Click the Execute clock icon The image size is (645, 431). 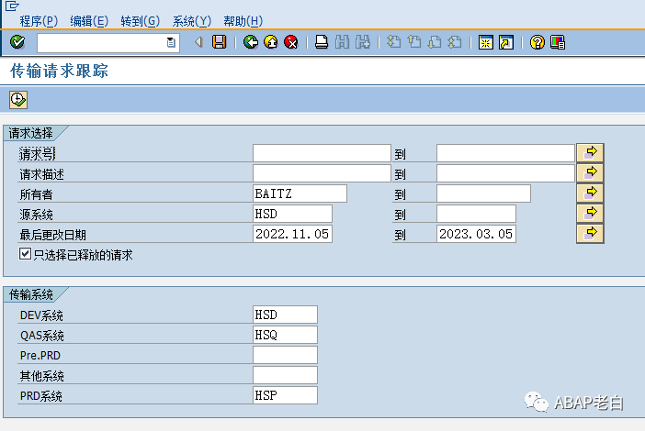point(18,100)
